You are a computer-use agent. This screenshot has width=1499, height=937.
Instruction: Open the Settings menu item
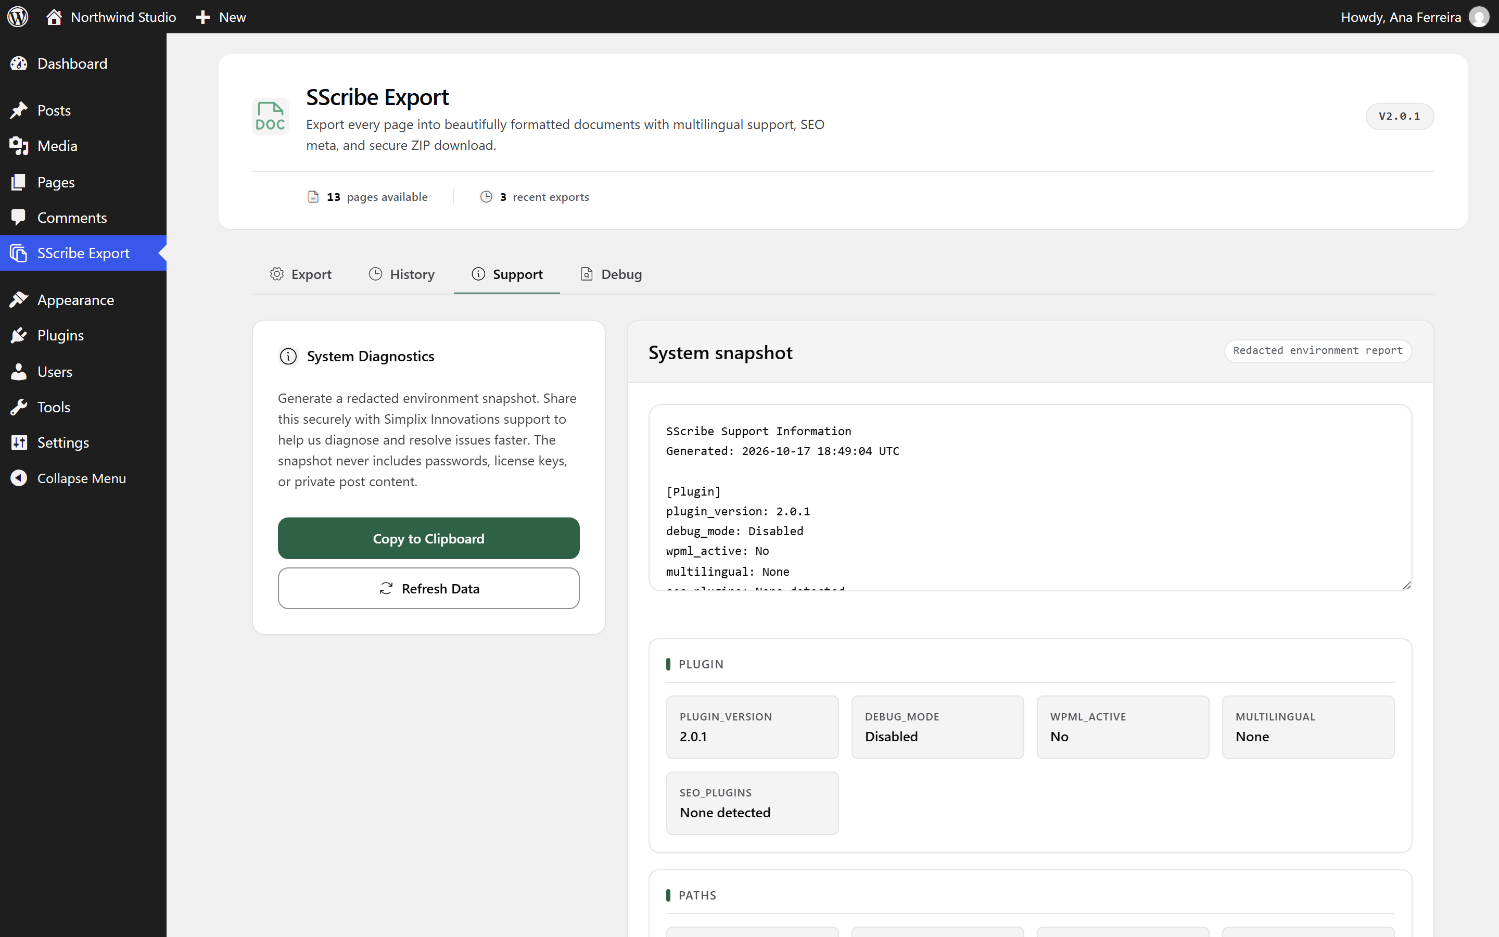pyautogui.click(x=83, y=442)
